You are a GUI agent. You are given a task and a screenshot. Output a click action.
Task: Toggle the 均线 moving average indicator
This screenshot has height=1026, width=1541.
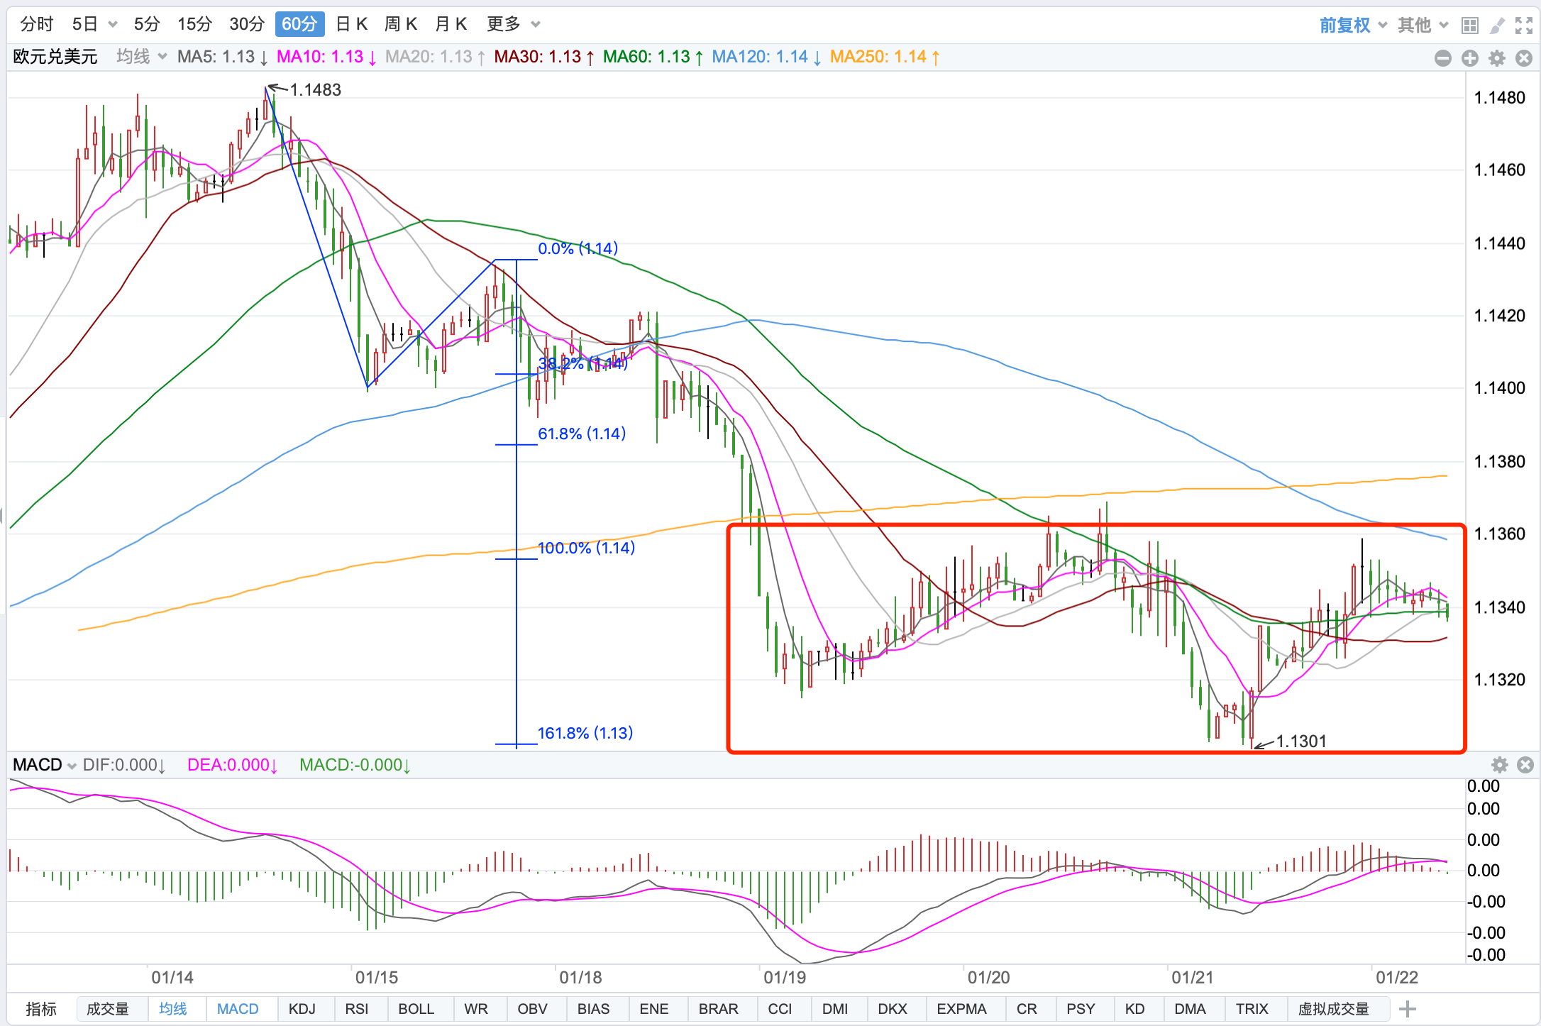pyautogui.click(x=172, y=1008)
